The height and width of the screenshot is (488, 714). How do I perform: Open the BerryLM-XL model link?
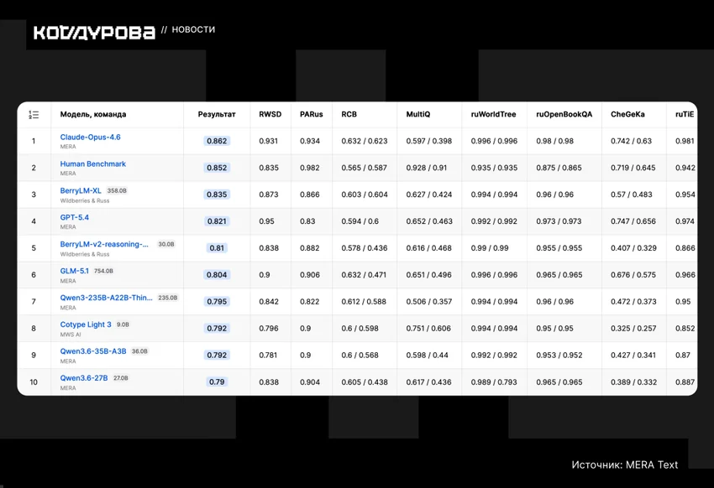(x=81, y=191)
